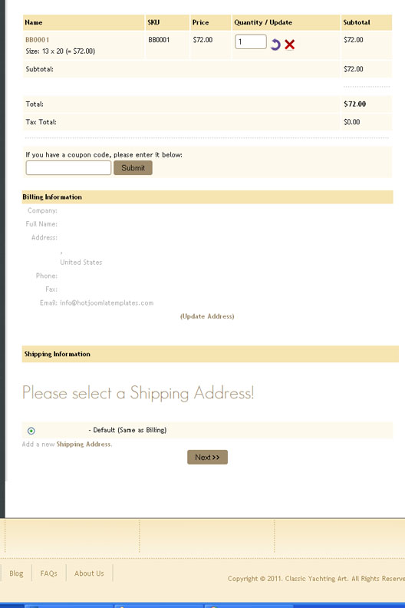Click the purple update quantity arrow icon
This screenshot has height=608, width=405.
click(275, 45)
